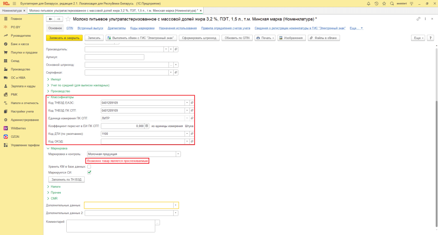Image resolution: width=438 pixels, height=235 pixels.
Task: Open the history clock icon in the title bar
Action: [x=377, y=3]
